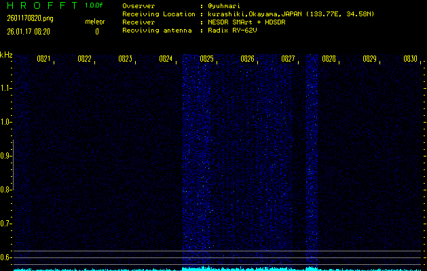Select the observer name @yuhmari
427x271 pixels.
[x=224, y=6]
